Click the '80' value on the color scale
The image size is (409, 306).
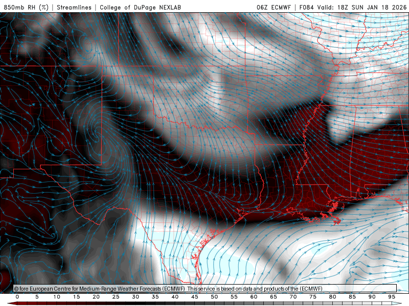click(333, 297)
